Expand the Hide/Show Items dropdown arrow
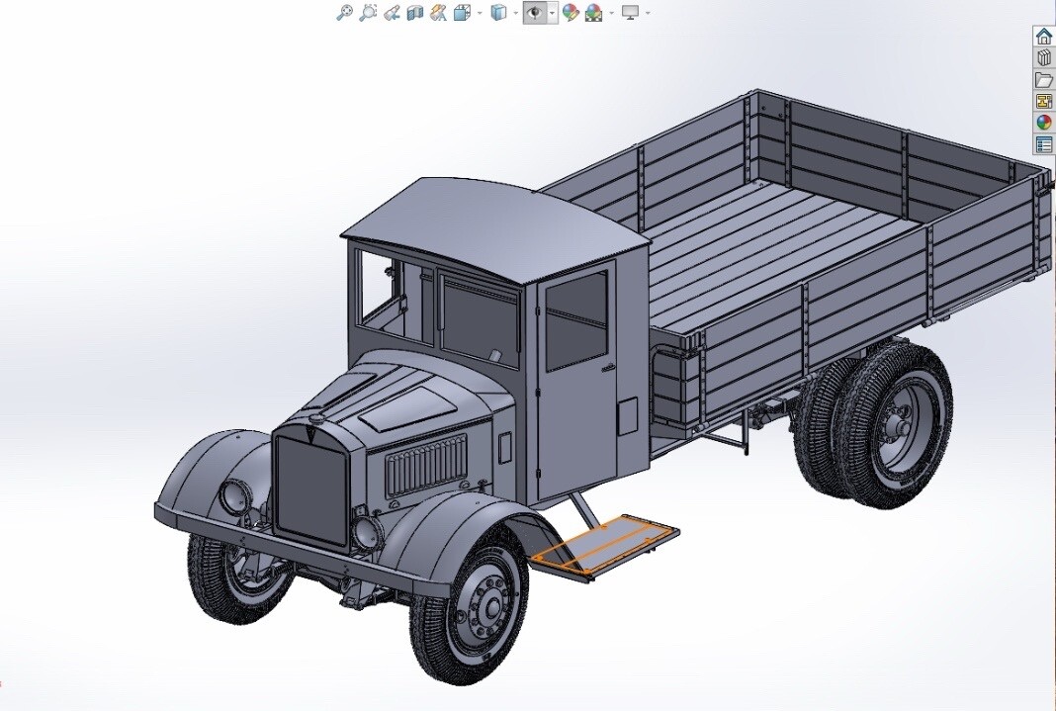The width and height of the screenshot is (1056, 711). 553,13
